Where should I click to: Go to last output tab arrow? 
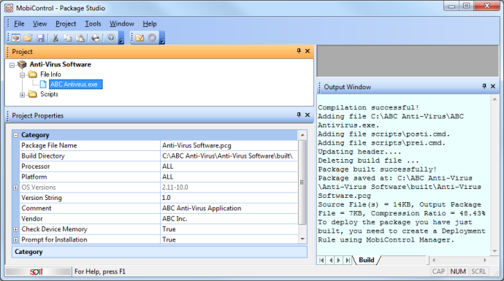pos(348,260)
